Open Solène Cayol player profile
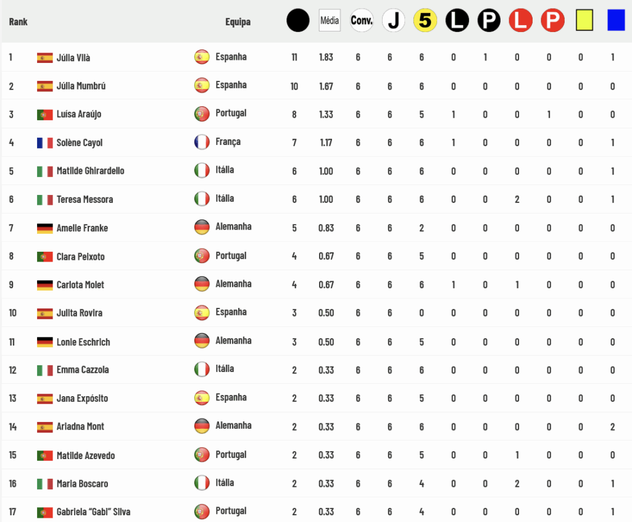Image resolution: width=632 pixels, height=522 pixels. coord(80,143)
